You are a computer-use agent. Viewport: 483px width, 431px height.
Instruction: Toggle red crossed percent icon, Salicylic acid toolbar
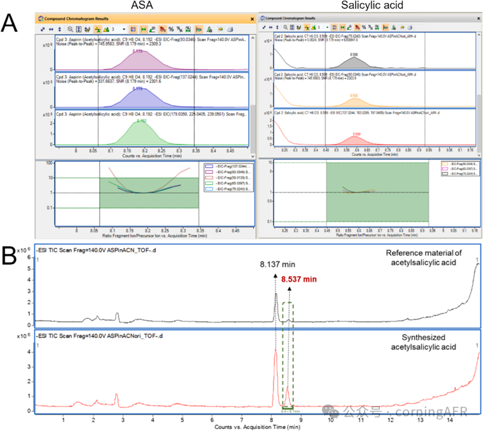pos(358,27)
